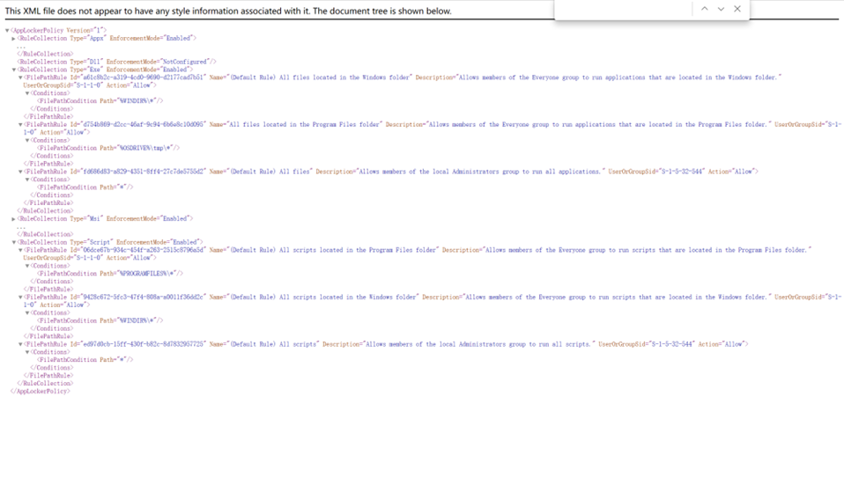Collapse FilePathRule 'All files located in the Program Files folder'

(20, 125)
